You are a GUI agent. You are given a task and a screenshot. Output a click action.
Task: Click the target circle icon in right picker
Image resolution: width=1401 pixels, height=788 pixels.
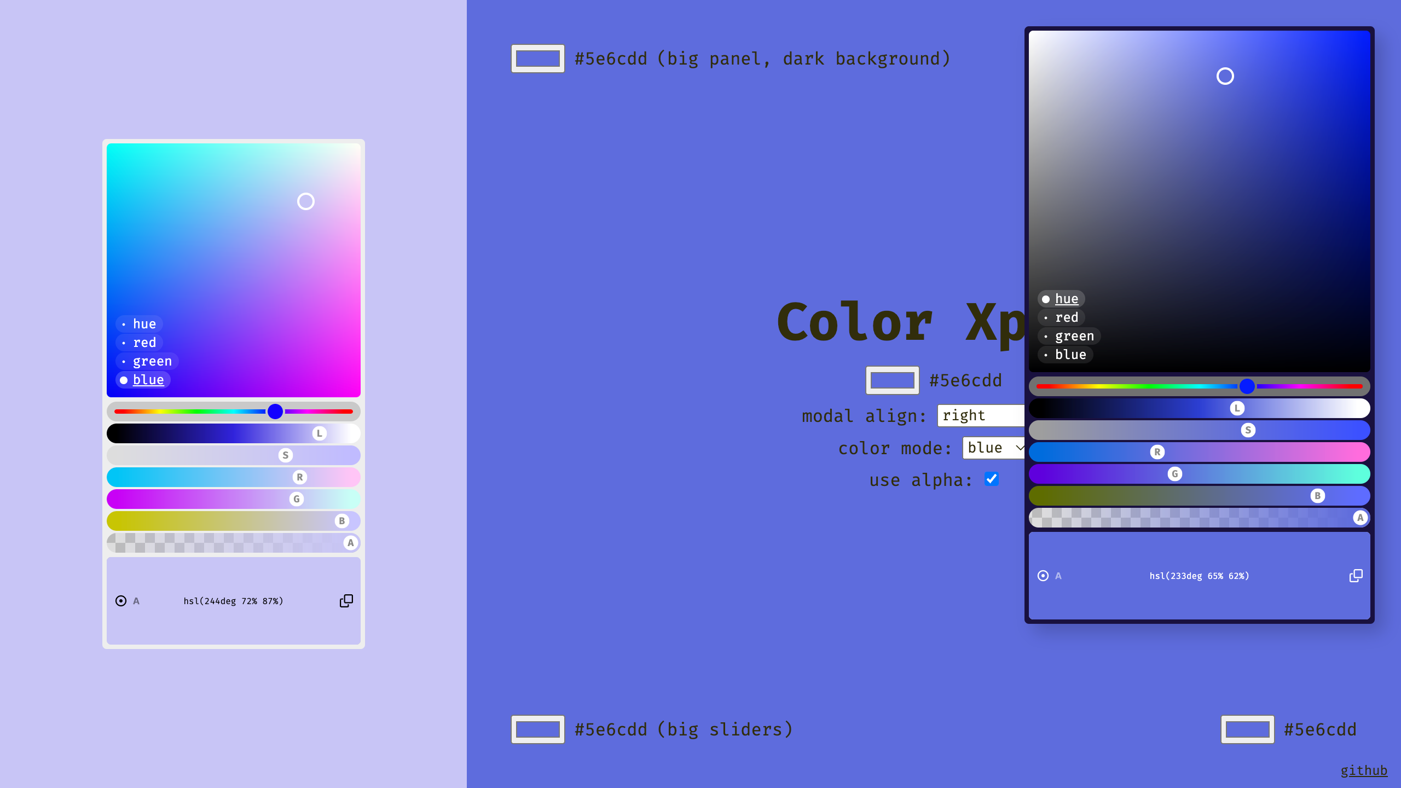1043,576
